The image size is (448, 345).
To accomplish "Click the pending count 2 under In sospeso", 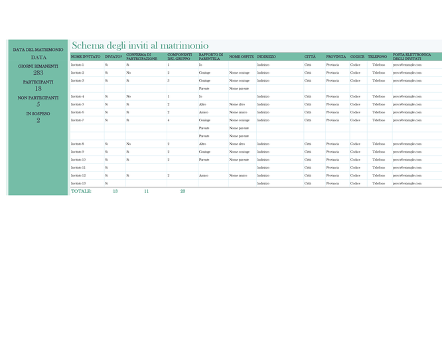I will click(x=38, y=121).
